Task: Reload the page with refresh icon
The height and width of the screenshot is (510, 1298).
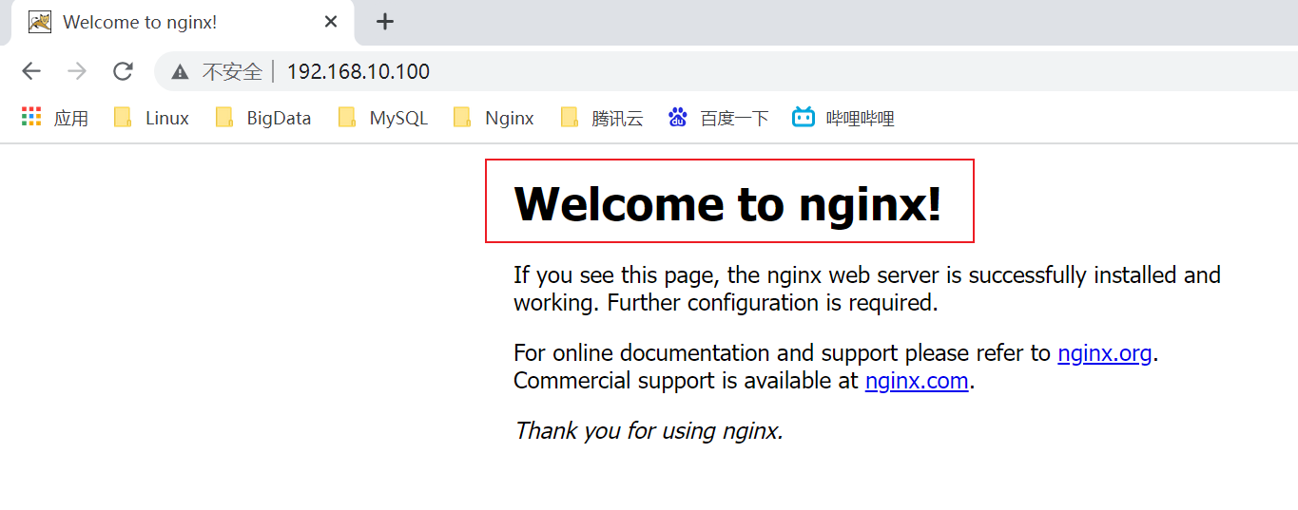Action: [x=123, y=71]
